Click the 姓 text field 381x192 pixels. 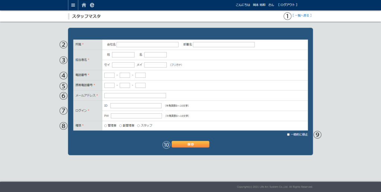pyautogui.click(x=123, y=55)
